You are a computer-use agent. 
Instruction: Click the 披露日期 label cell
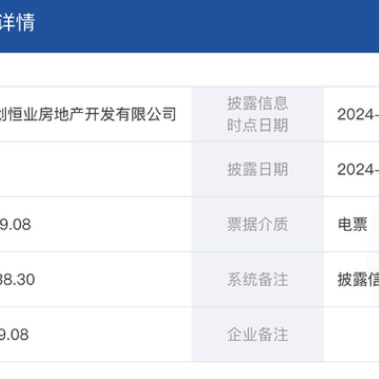click(258, 169)
